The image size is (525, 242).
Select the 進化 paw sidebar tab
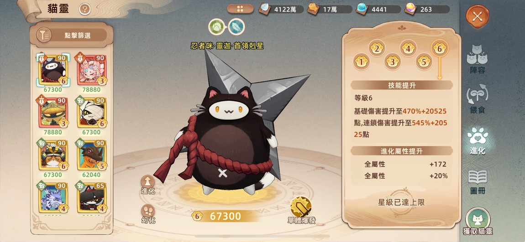coord(477,140)
